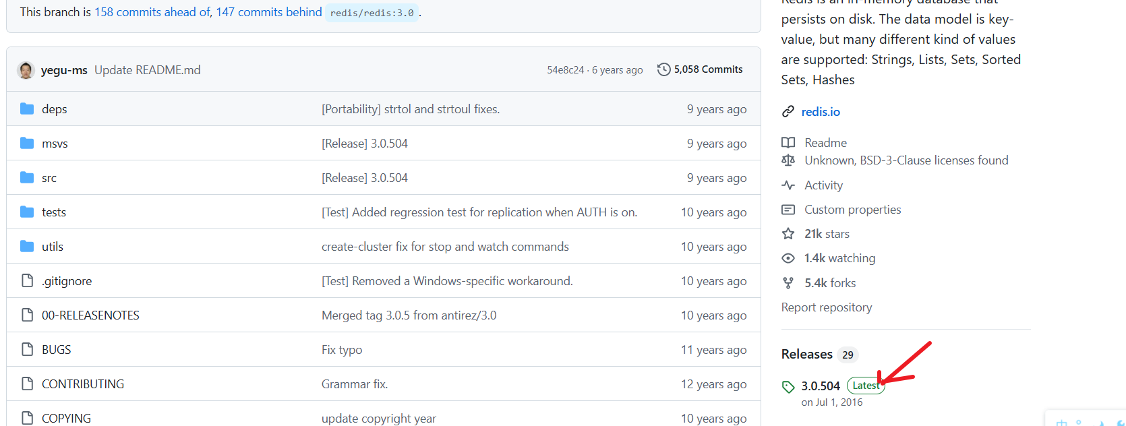Open the 3.0.504 release link
Screen dimensions: 1126x426
point(821,386)
